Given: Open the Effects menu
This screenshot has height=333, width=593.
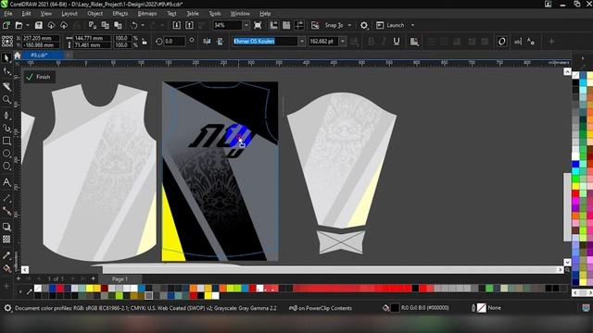Looking at the screenshot, I should pyautogui.click(x=120, y=13).
